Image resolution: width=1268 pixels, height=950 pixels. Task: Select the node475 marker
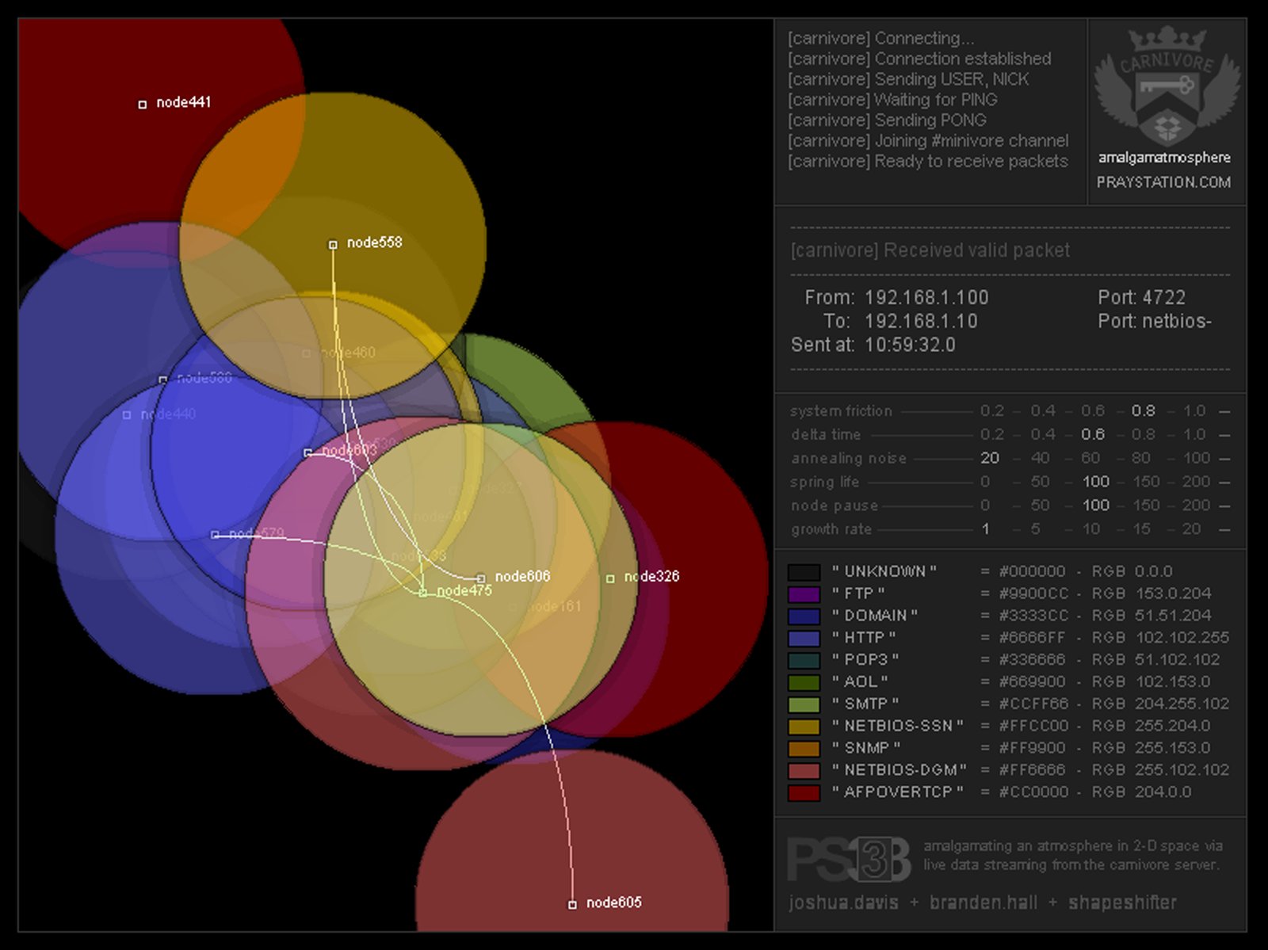pyautogui.click(x=423, y=593)
